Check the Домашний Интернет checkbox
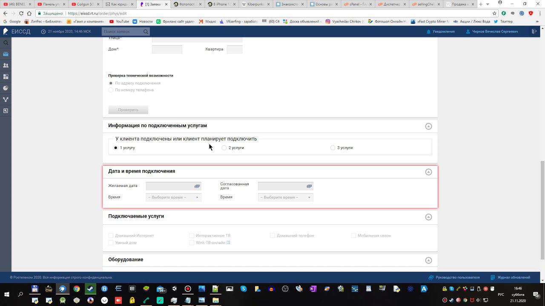This screenshot has width=545, height=306. tap(111, 235)
